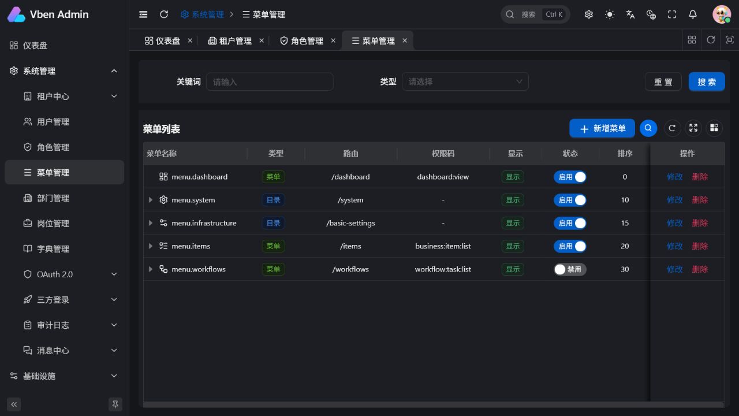This screenshot has width=739, height=416.
Task: Expand OAuth 2.0 in the sidebar
Action: (64, 274)
